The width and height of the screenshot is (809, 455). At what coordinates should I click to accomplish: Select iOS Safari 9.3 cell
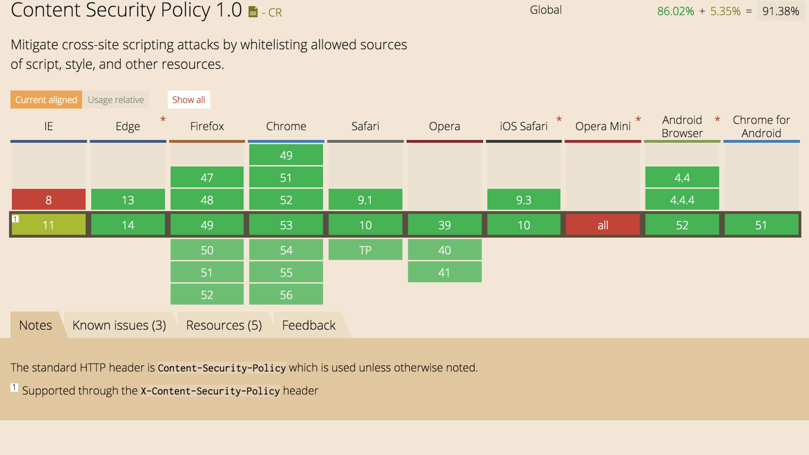click(524, 199)
